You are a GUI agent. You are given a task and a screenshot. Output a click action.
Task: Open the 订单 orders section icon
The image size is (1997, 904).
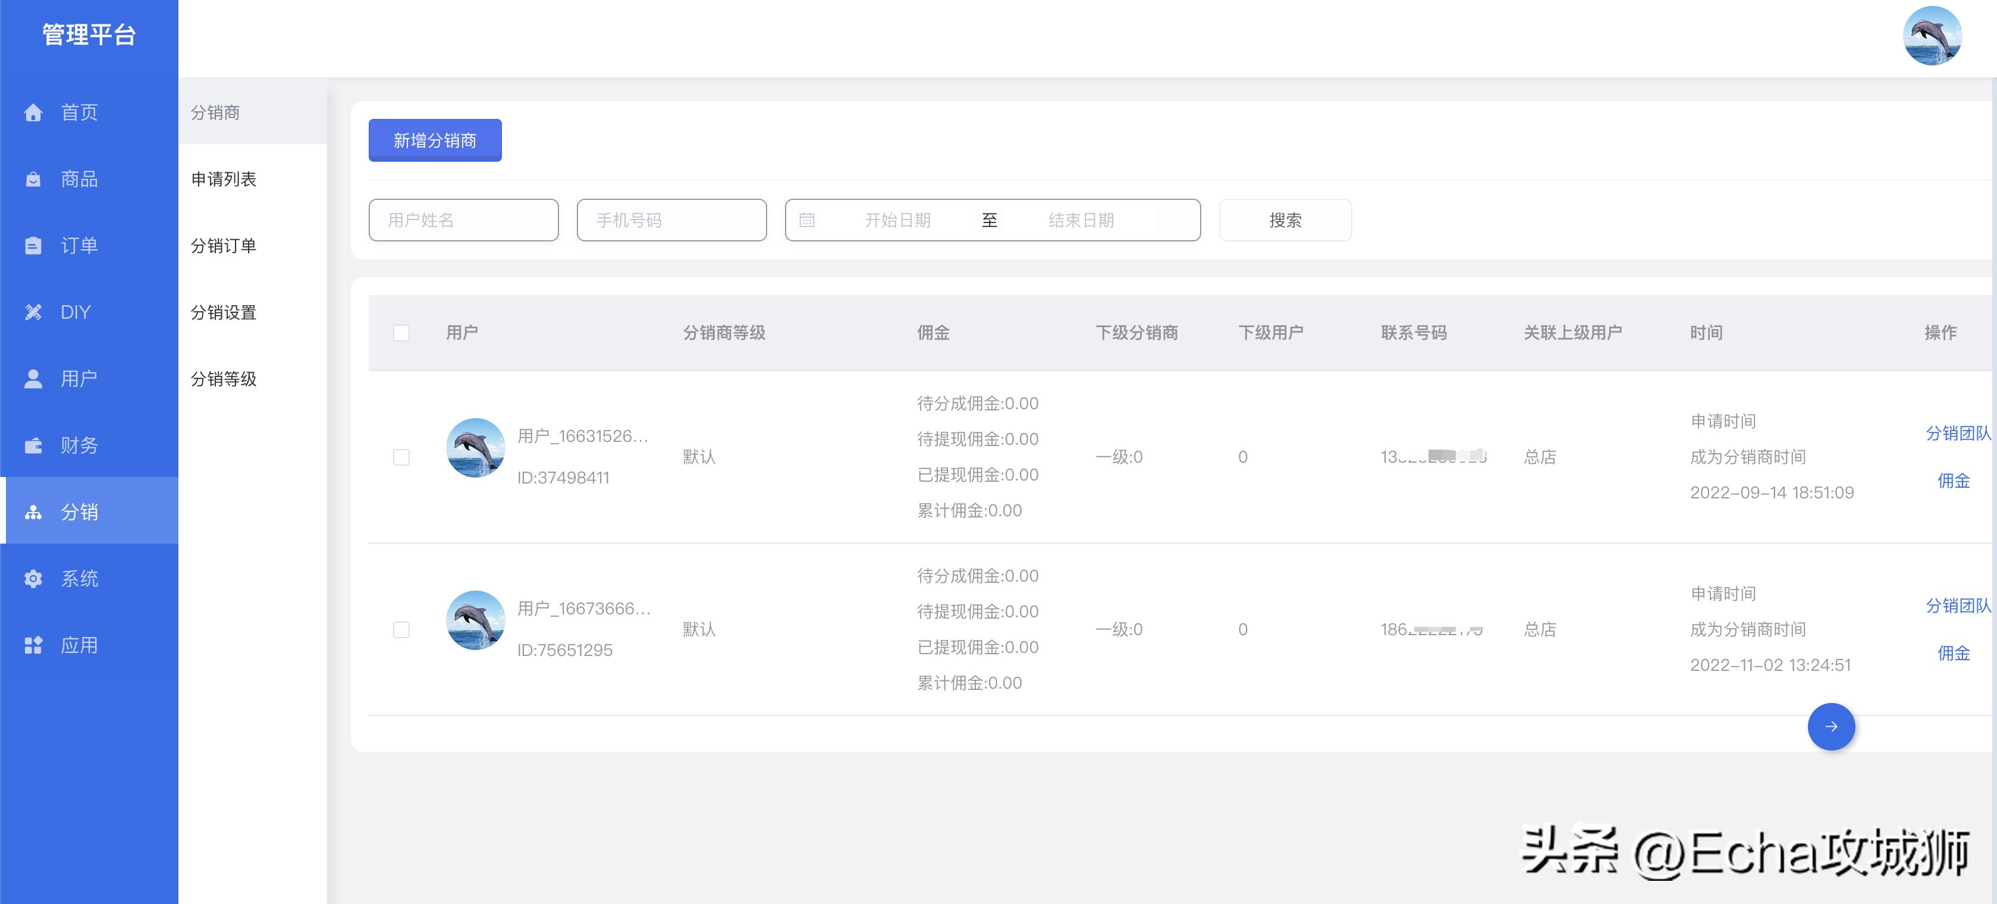[x=33, y=245]
